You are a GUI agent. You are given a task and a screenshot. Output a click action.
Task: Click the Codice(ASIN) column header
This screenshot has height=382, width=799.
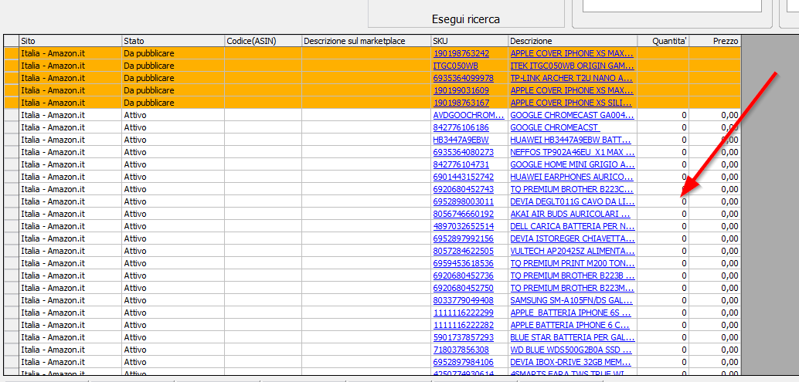tap(263, 41)
